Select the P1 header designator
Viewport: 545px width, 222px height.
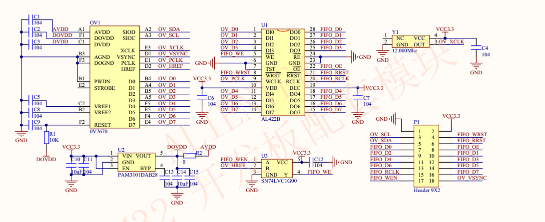[417, 122]
